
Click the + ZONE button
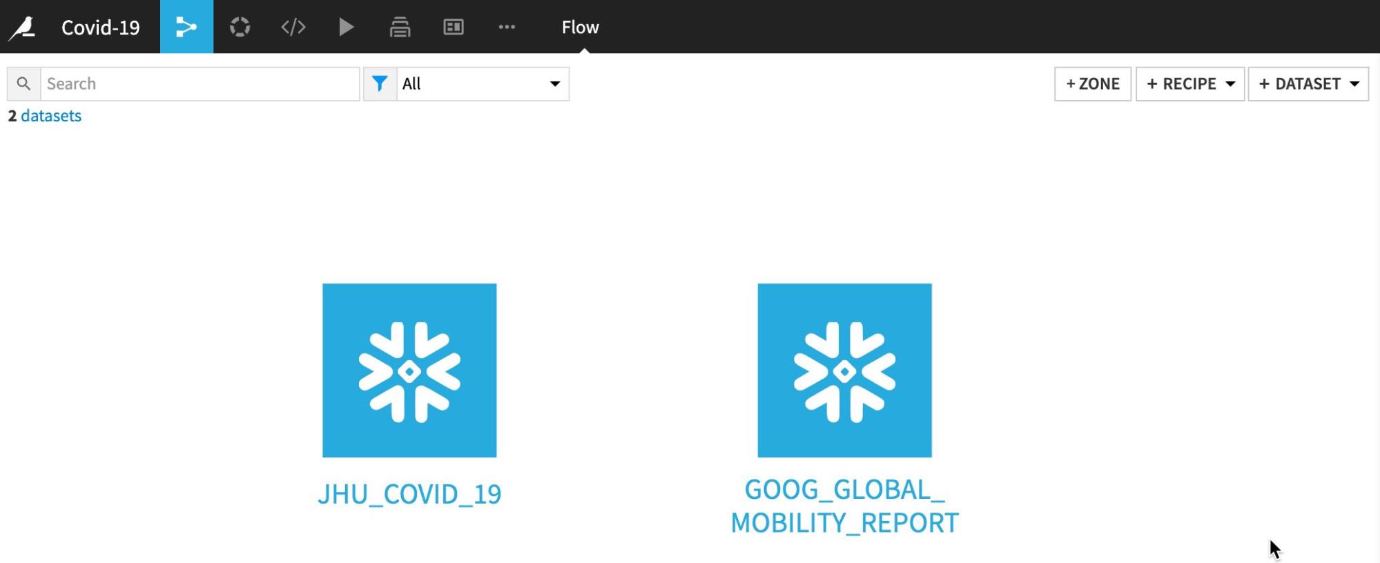point(1093,84)
